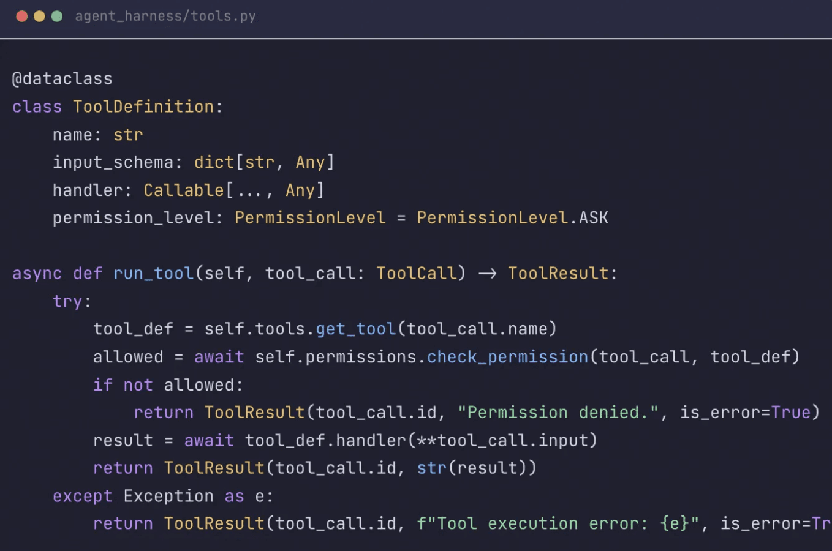Image resolution: width=832 pixels, height=551 pixels.
Task: Click the yellow minimize traffic light
Action: (x=39, y=17)
